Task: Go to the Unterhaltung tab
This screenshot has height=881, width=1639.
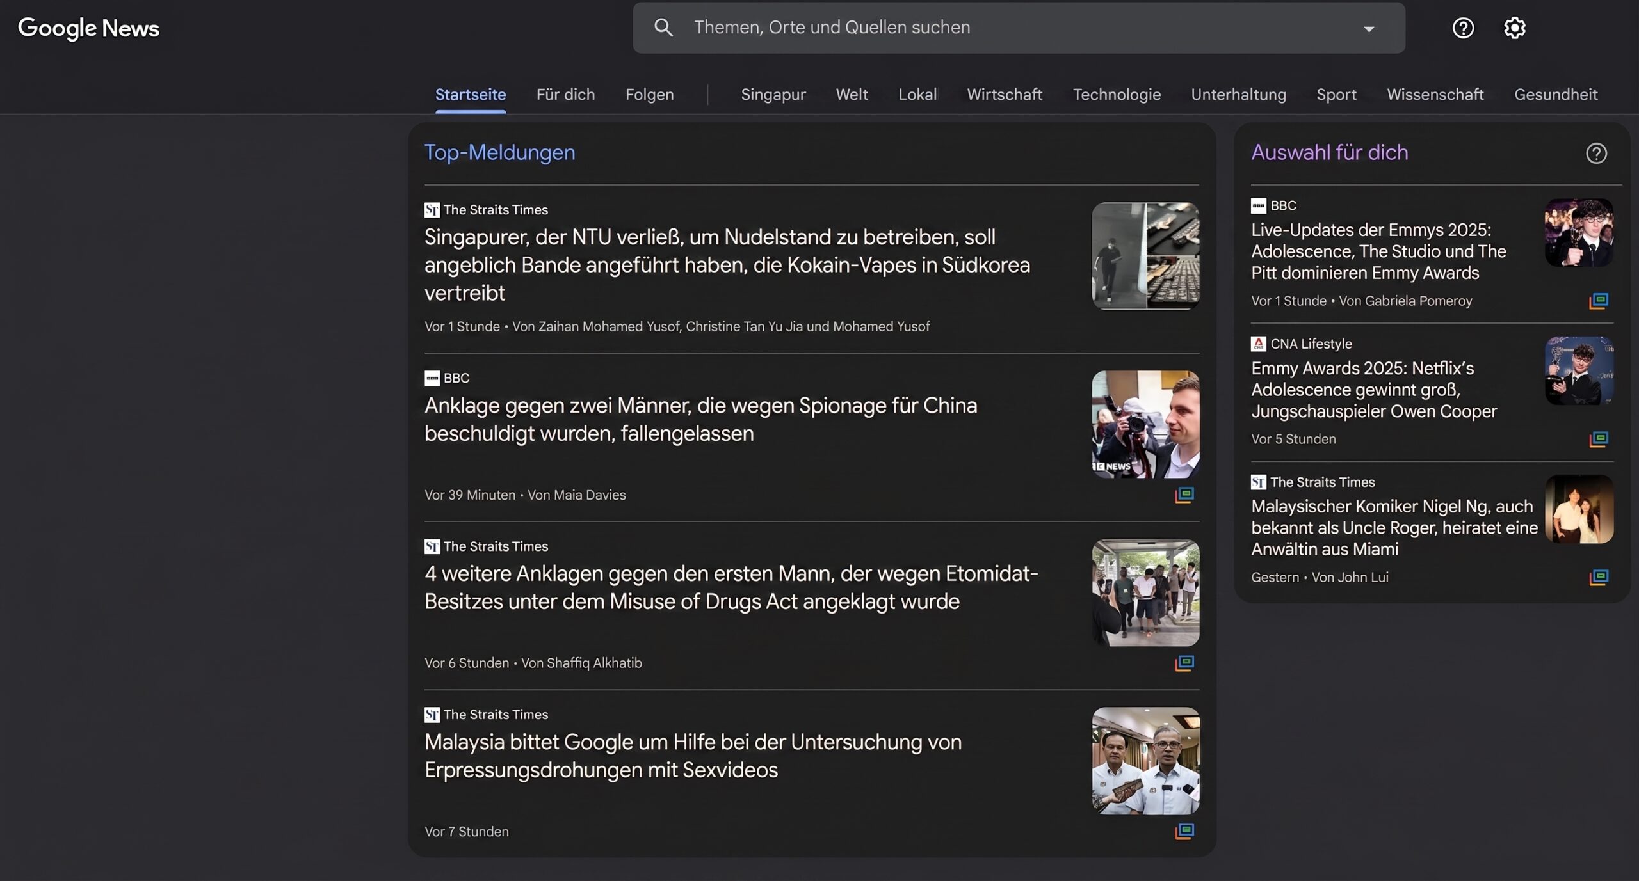Action: coord(1238,95)
